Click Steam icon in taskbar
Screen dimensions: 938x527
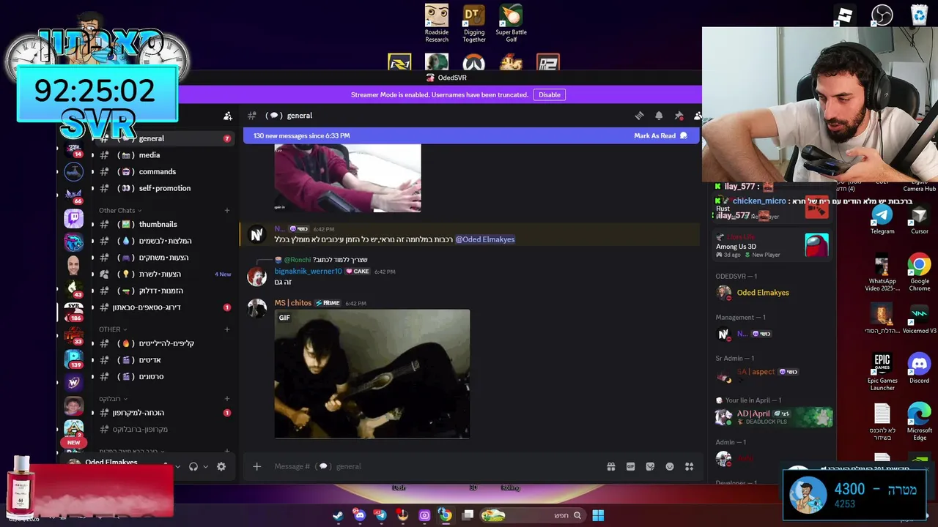click(x=338, y=515)
